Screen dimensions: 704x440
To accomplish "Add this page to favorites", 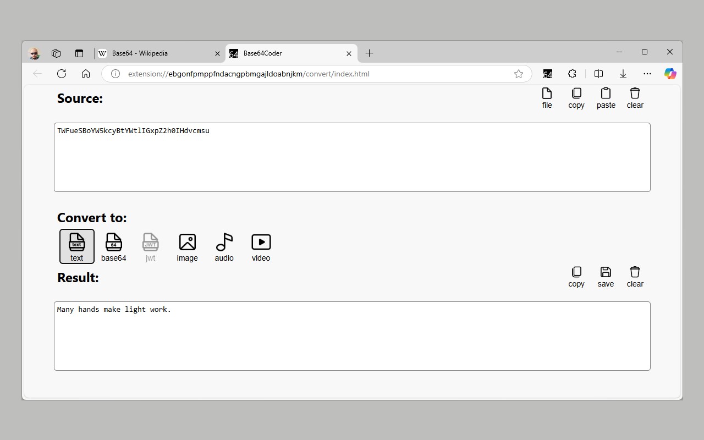I will coord(518,74).
